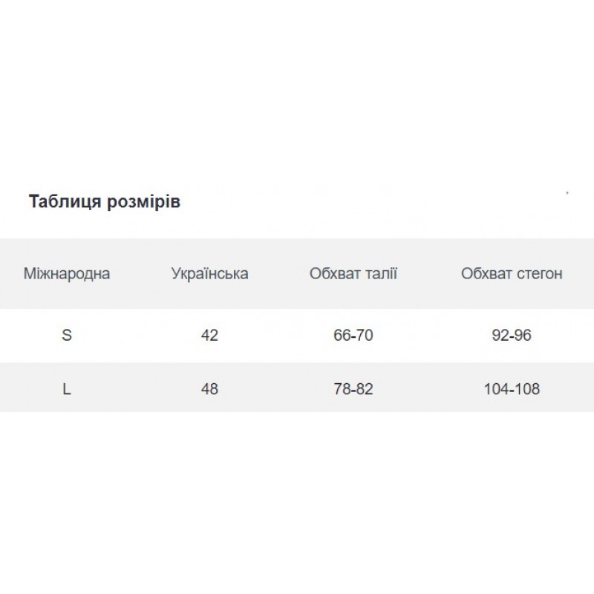Viewport: 594px width, 594px height.
Task: Click the 'Обхват стегон' column header
Action: pos(512,273)
